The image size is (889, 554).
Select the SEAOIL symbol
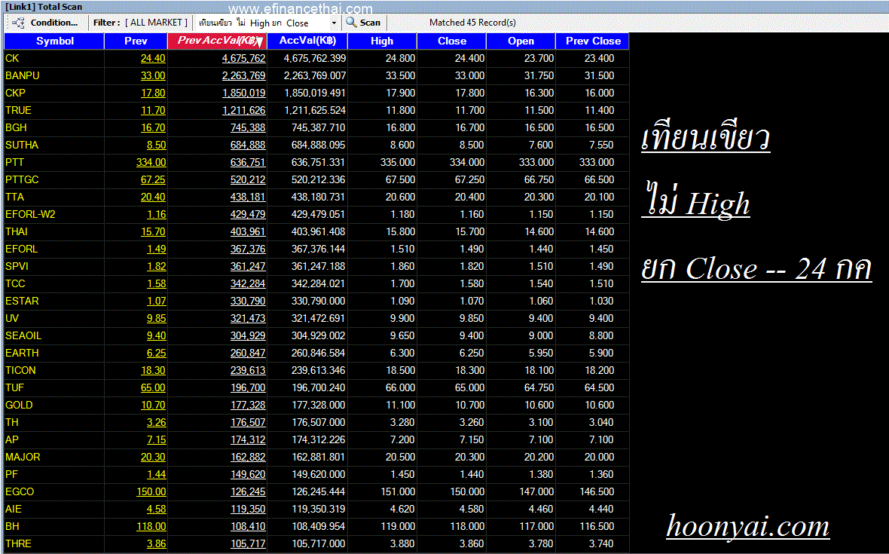tap(23, 335)
